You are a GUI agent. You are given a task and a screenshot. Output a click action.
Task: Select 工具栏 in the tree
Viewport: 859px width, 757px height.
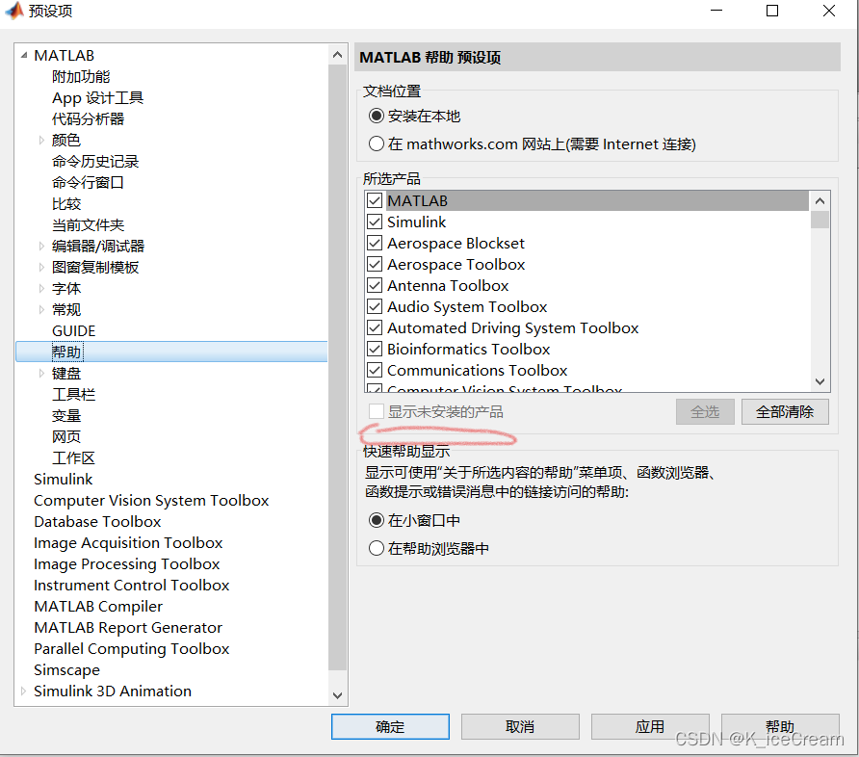pos(73,394)
